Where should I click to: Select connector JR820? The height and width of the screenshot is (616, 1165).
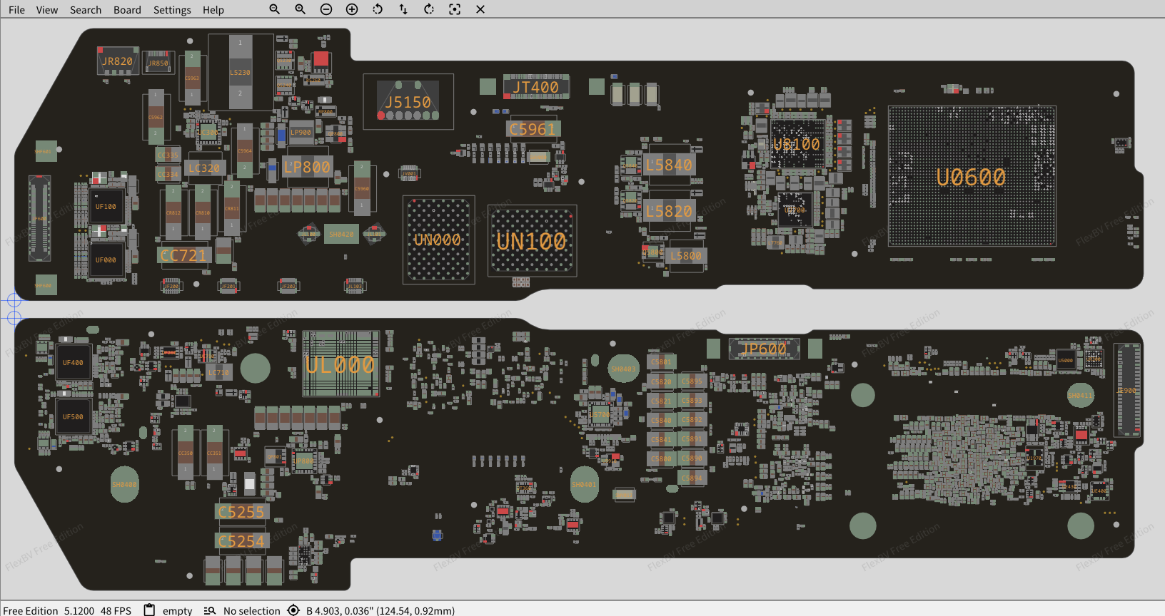point(117,61)
